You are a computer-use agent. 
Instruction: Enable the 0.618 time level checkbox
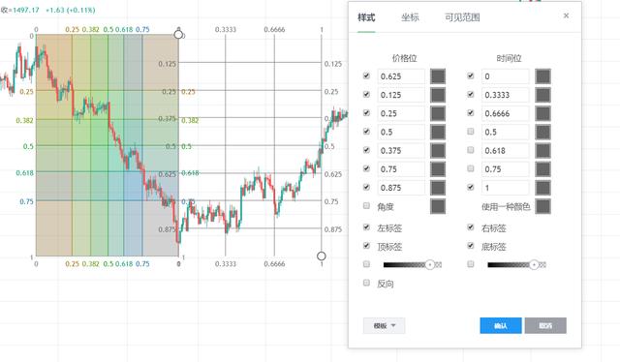(470, 150)
